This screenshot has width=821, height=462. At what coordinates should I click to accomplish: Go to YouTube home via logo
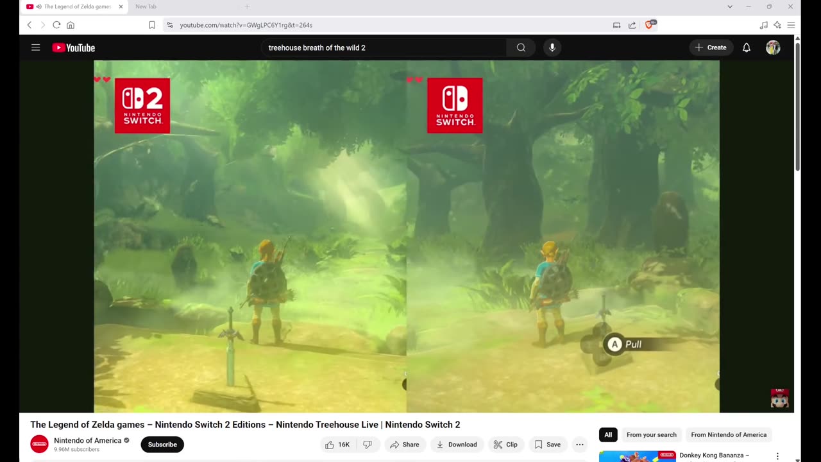click(73, 47)
